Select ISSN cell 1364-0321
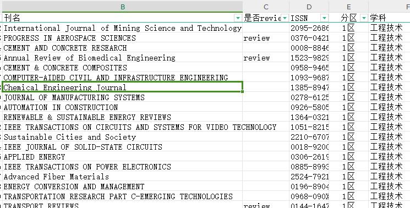This screenshot has height=208, width=410. pyautogui.click(x=309, y=117)
